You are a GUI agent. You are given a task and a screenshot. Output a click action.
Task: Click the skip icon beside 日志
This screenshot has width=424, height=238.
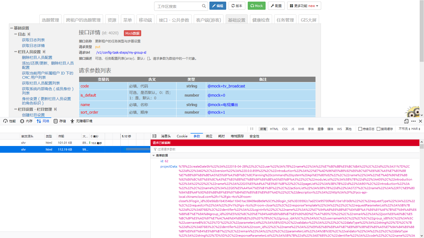tap(29, 34)
